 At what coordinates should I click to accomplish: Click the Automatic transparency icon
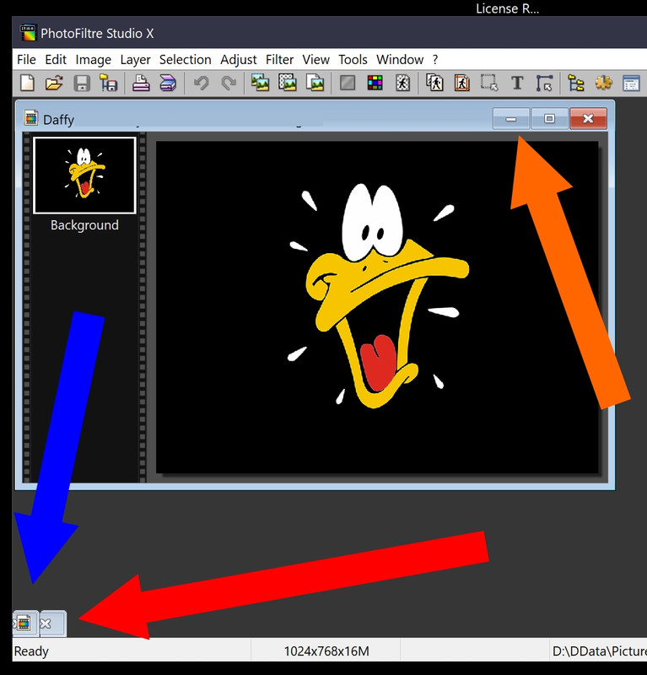(x=434, y=83)
